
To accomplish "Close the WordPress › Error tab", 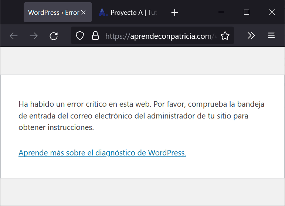I will pyautogui.click(x=84, y=12).
